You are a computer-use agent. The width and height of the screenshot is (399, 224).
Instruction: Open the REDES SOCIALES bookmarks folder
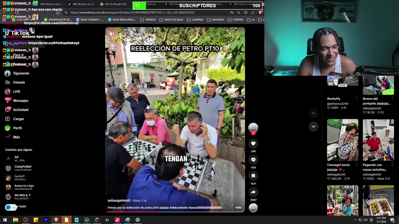(x=171, y=20)
